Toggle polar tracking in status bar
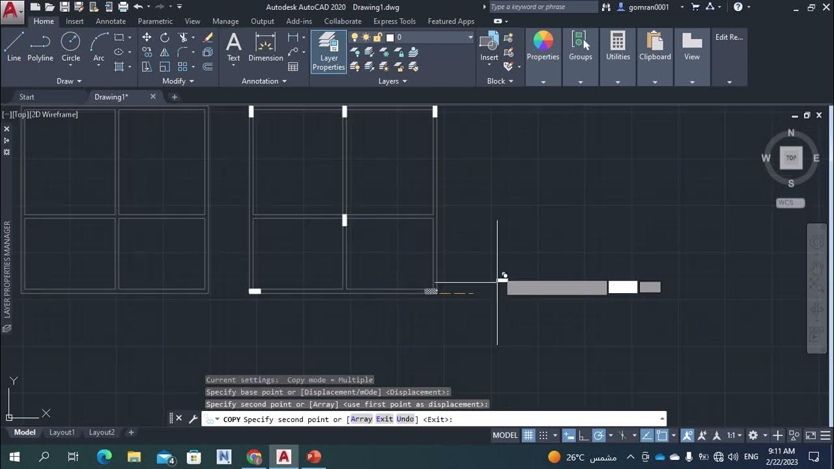Viewport: 834px width, 469px height. tap(598, 435)
